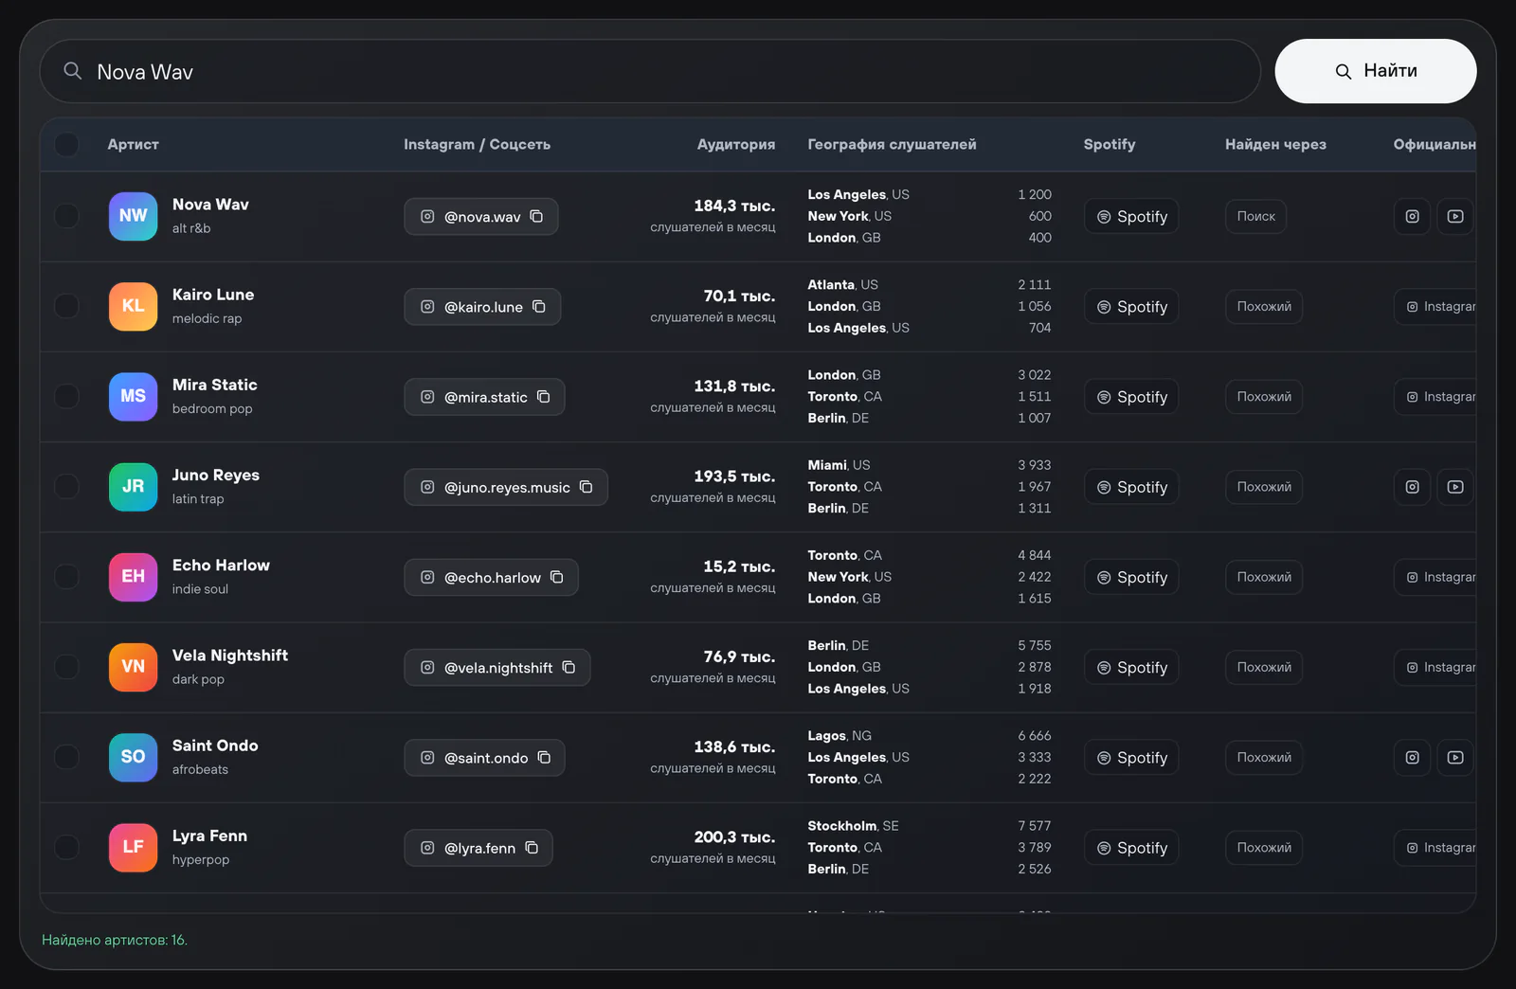Open Kairo Lune's official Instagram button

click(1436, 307)
